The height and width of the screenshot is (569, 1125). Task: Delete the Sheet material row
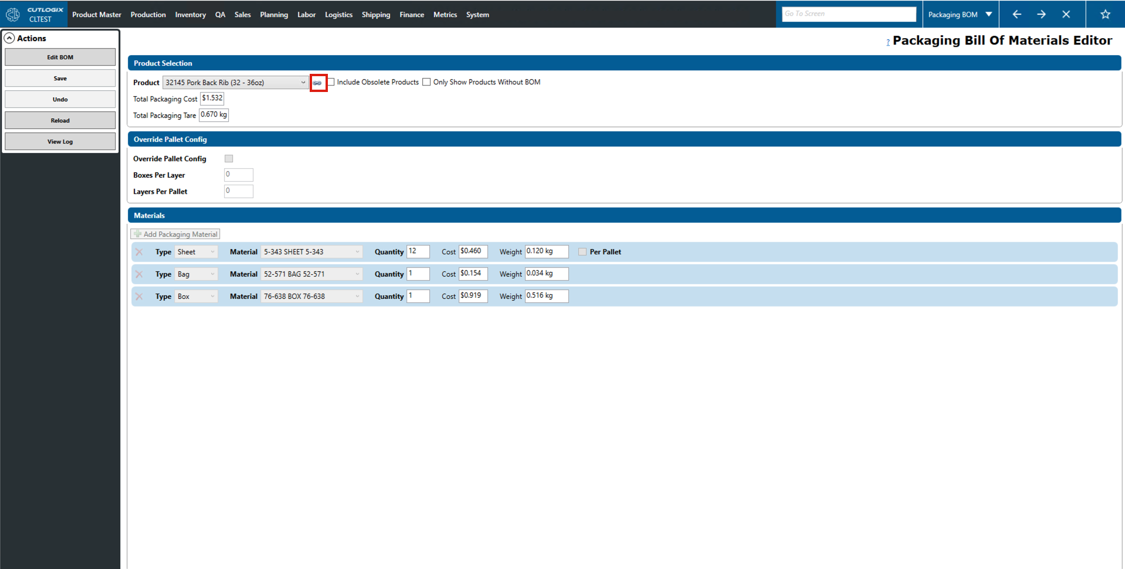click(139, 252)
